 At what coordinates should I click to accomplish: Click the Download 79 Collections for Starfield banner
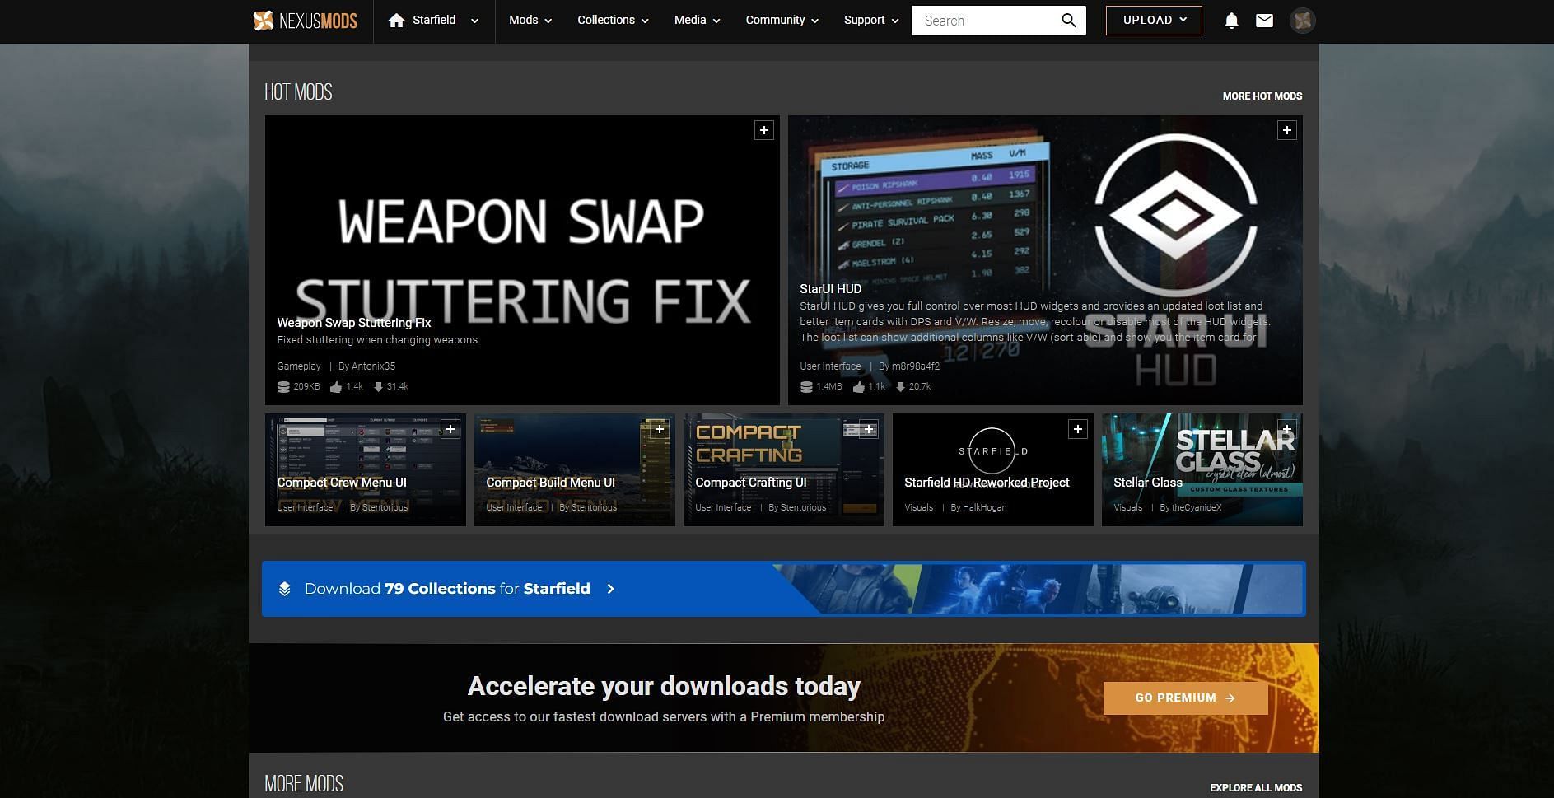(783, 589)
